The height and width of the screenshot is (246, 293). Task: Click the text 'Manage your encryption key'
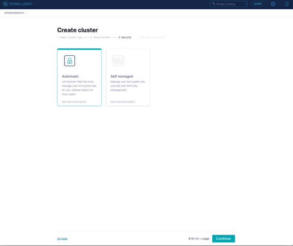click(x=128, y=82)
